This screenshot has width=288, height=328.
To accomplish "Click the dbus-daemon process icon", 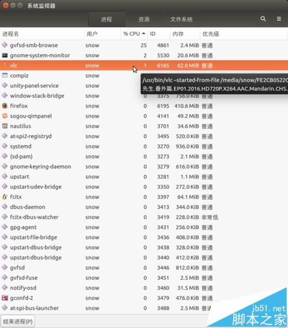I will pos(5,207).
